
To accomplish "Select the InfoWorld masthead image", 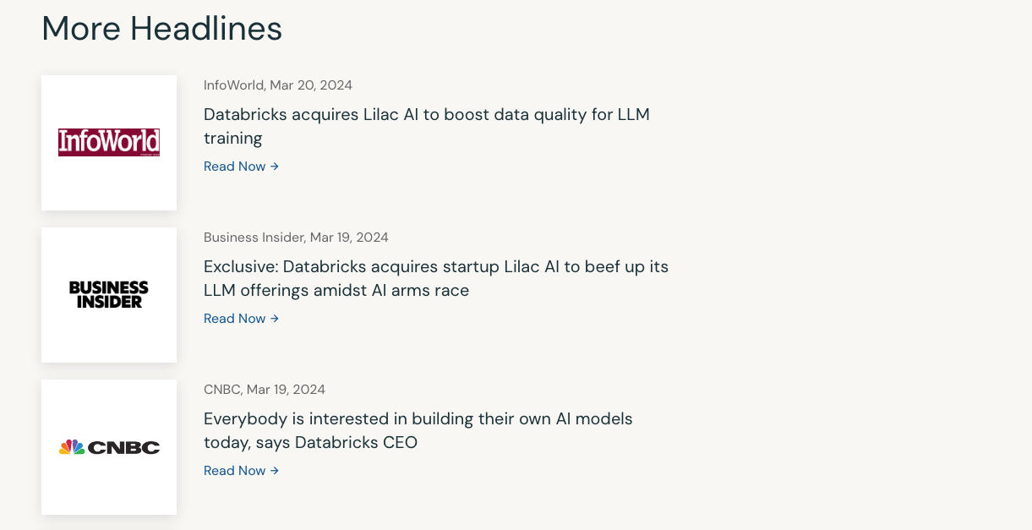I will pos(108,142).
